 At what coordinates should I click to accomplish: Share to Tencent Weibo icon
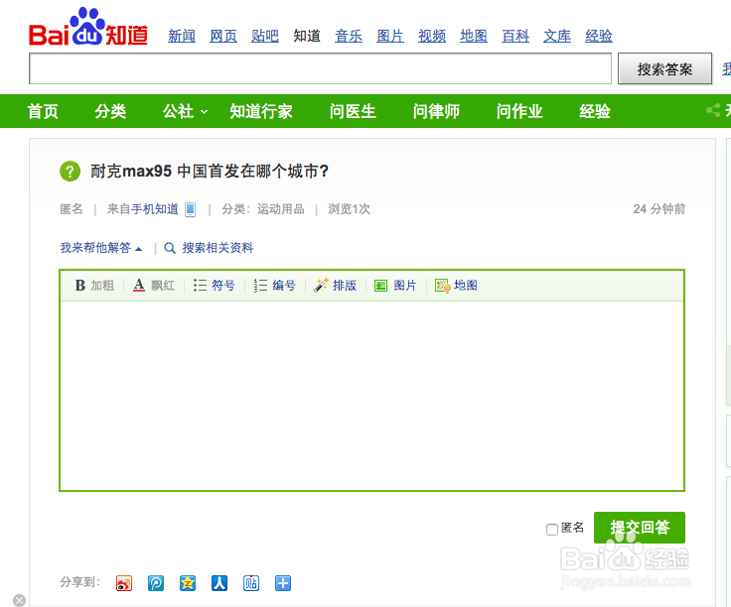(x=156, y=583)
